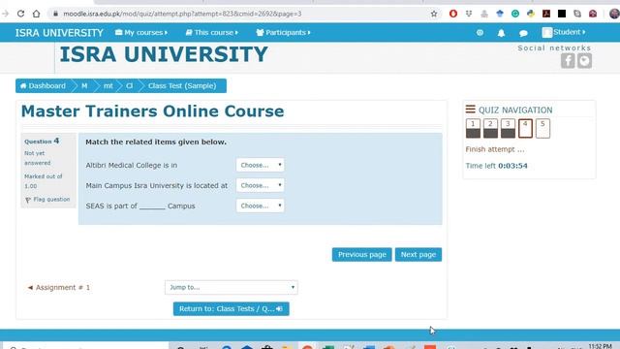
Task: Flag question 4
Action: pos(47,200)
